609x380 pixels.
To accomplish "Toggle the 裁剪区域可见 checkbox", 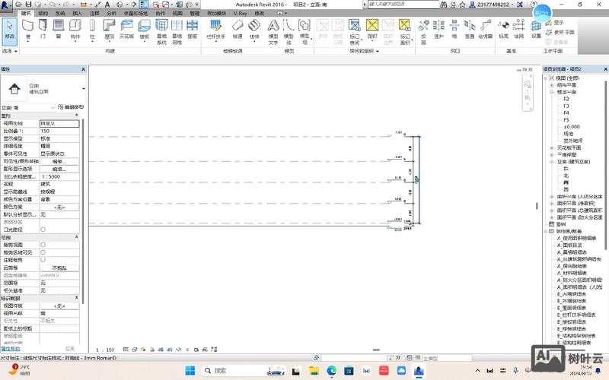I will pos(43,252).
